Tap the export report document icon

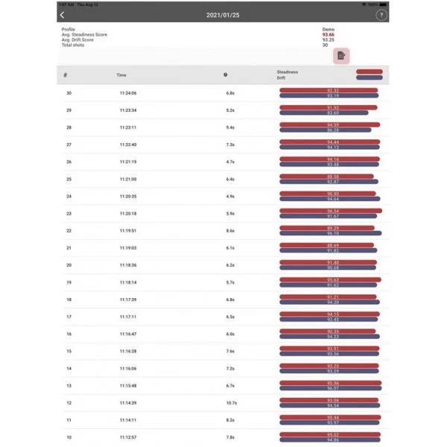341,56
